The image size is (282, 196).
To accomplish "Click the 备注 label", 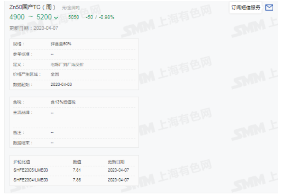I will coord(19,132).
